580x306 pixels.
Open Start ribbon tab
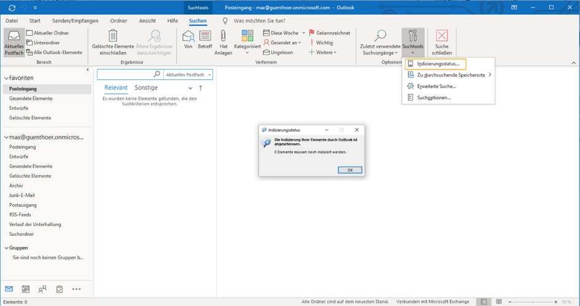point(35,21)
